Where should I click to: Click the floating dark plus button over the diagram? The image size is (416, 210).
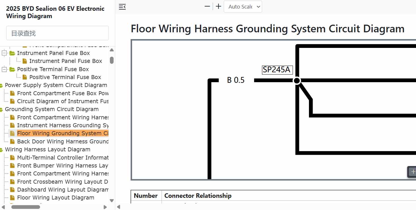(x=412, y=172)
